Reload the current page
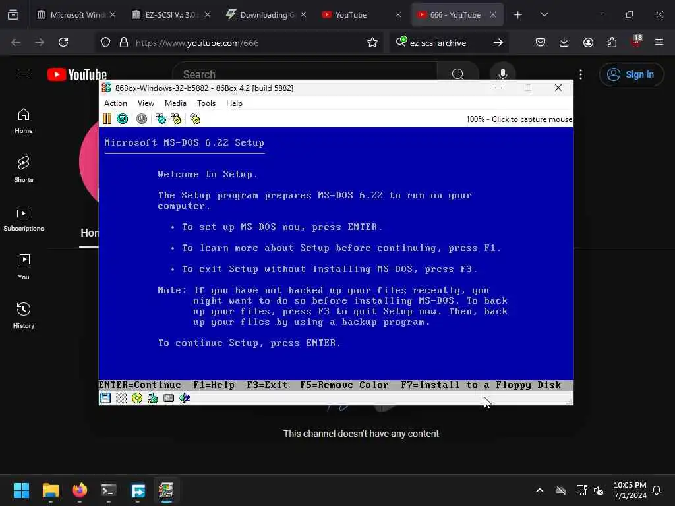 63,42
